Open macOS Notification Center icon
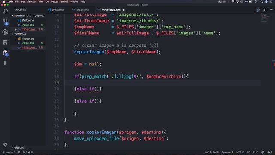 point(270,2)
